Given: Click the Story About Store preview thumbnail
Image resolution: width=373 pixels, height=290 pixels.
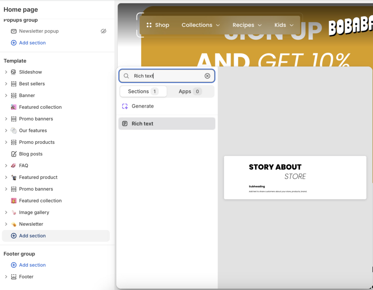Looking at the screenshot, I should click(x=295, y=178).
